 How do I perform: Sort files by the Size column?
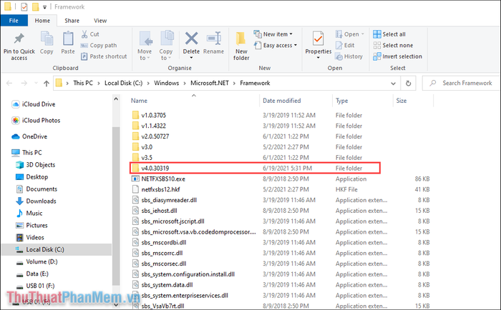(402, 101)
